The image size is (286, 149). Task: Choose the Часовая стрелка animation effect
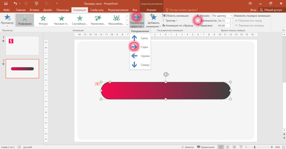tap(61, 20)
